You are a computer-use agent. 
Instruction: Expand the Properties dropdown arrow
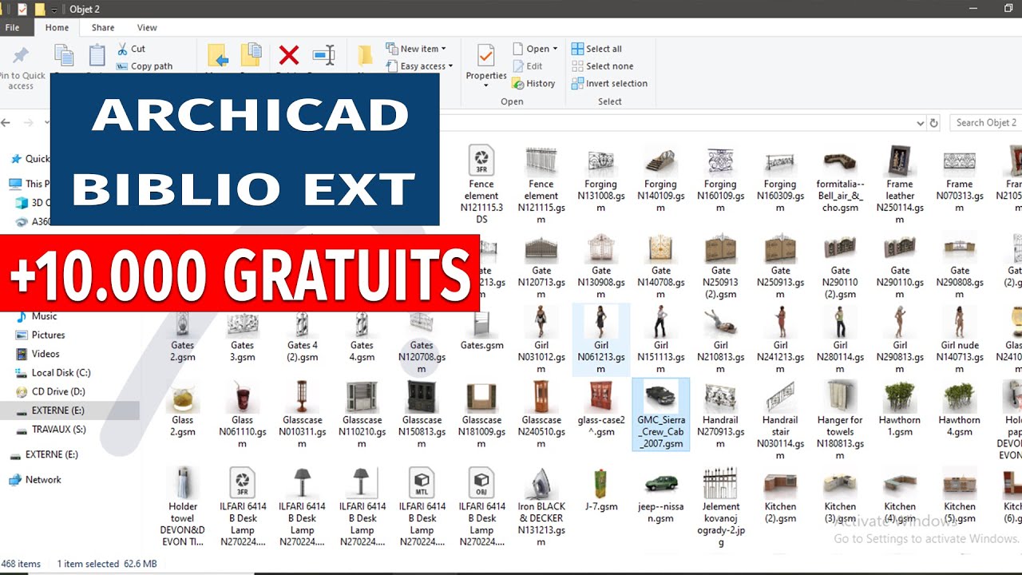tap(486, 85)
